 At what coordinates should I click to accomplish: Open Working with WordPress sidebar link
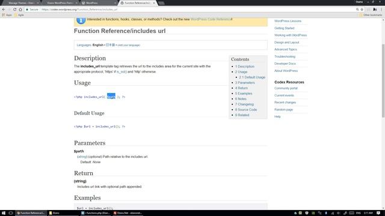coord(291,35)
